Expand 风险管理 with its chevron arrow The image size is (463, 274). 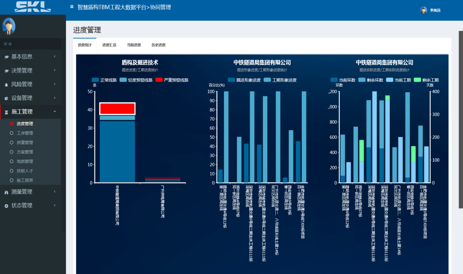(55, 84)
